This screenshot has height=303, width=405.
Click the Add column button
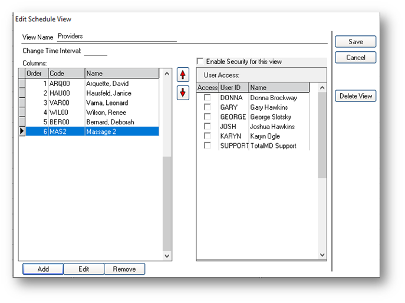coord(43,269)
